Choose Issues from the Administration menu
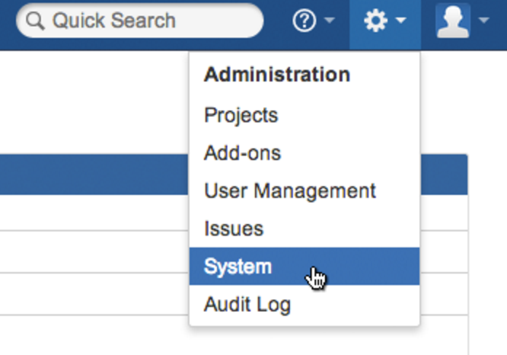The height and width of the screenshot is (355, 507). [x=234, y=229]
